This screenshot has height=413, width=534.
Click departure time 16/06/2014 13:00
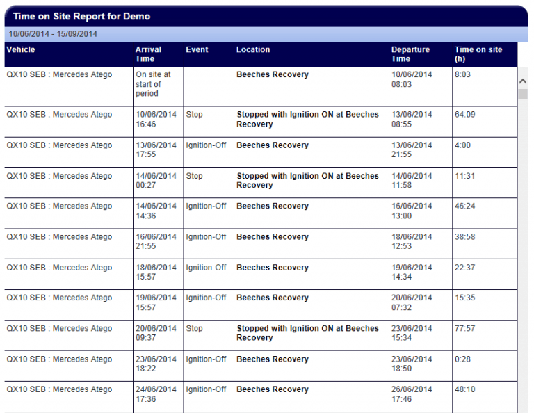pos(412,211)
